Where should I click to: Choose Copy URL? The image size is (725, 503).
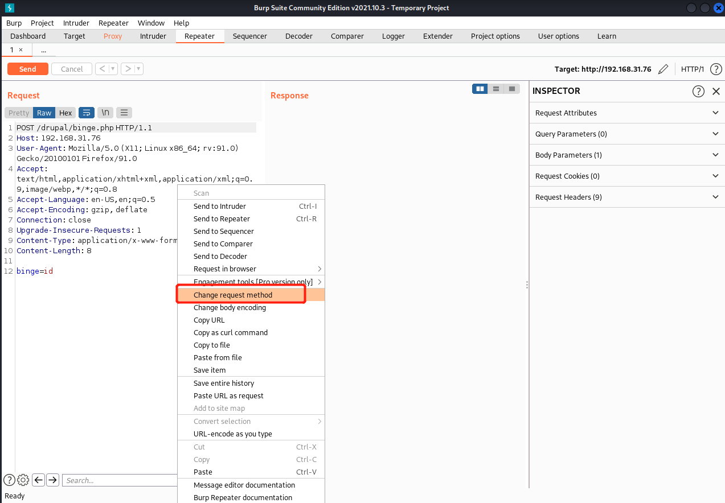click(251, 320)
